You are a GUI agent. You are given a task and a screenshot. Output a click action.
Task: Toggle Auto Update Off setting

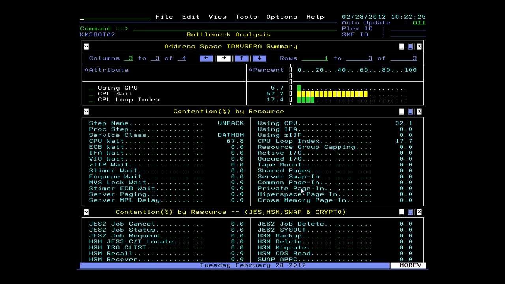419,22
